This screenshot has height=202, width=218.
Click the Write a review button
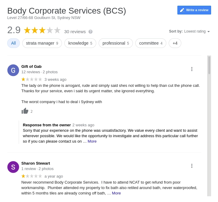point(194,10)
